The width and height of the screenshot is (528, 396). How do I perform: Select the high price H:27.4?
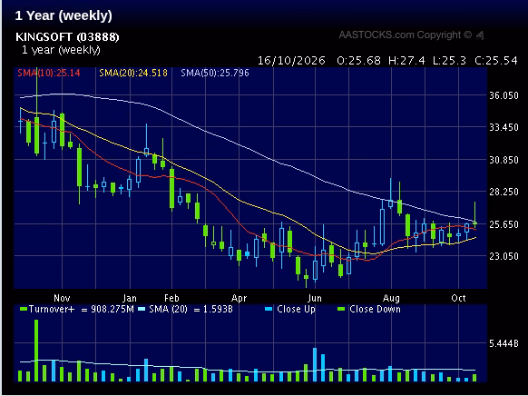coord(406,61)
